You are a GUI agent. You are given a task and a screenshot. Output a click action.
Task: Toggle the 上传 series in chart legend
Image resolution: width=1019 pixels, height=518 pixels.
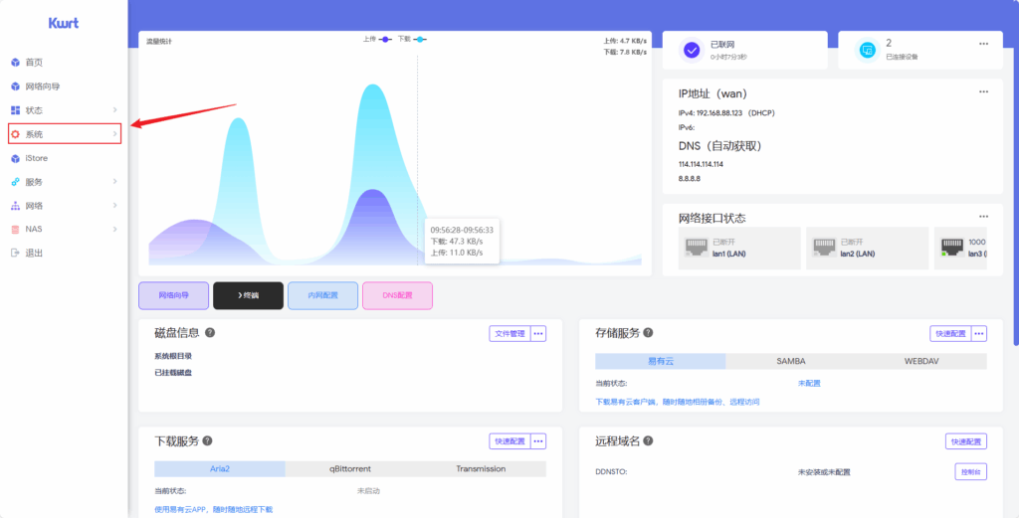click(376, 39)
